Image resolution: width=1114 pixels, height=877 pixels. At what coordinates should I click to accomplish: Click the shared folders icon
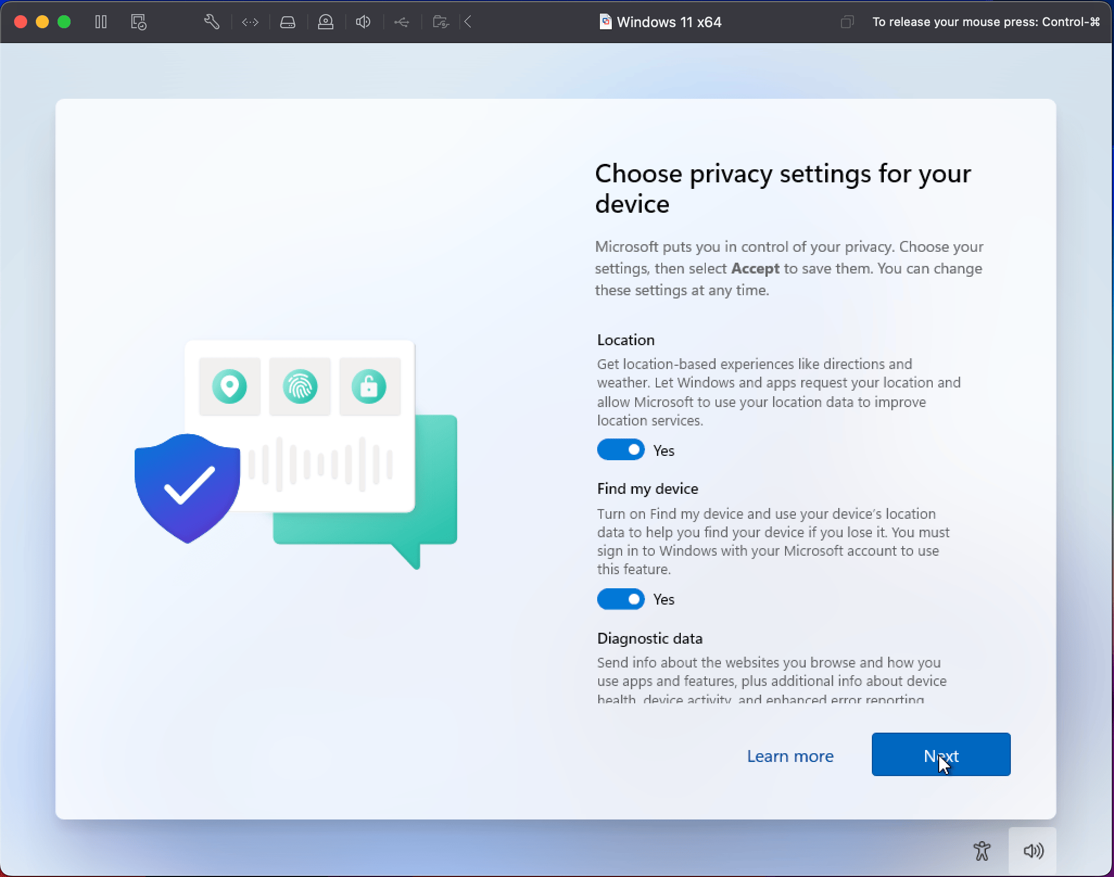click(440, 22)
